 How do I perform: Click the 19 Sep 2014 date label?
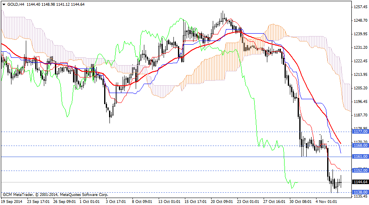click(x=12, y=202)
